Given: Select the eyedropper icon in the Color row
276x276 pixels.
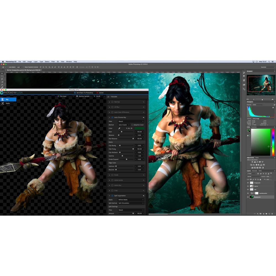Looking at the screenshot, I should click(x=119, y=128).
